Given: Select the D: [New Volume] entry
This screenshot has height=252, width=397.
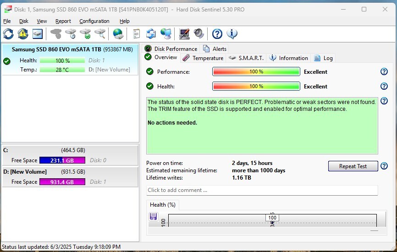Looking at the screenshot, I should point(70,176).
